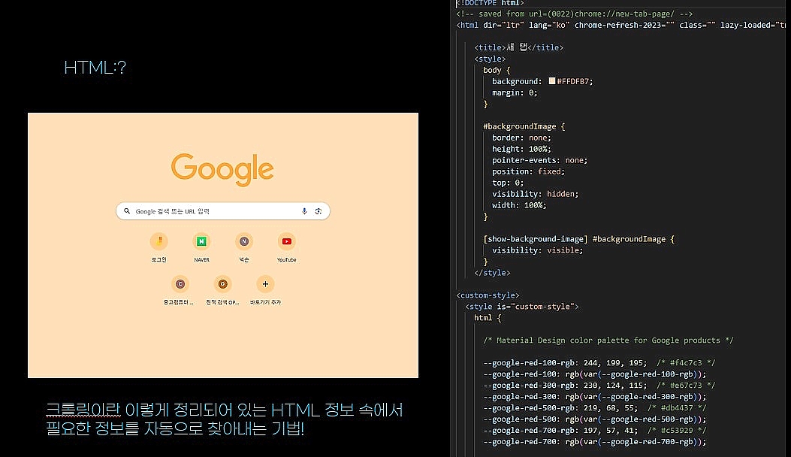
Task: Open the 로그인 shortcut tile
Action: [x=159, y=247]
